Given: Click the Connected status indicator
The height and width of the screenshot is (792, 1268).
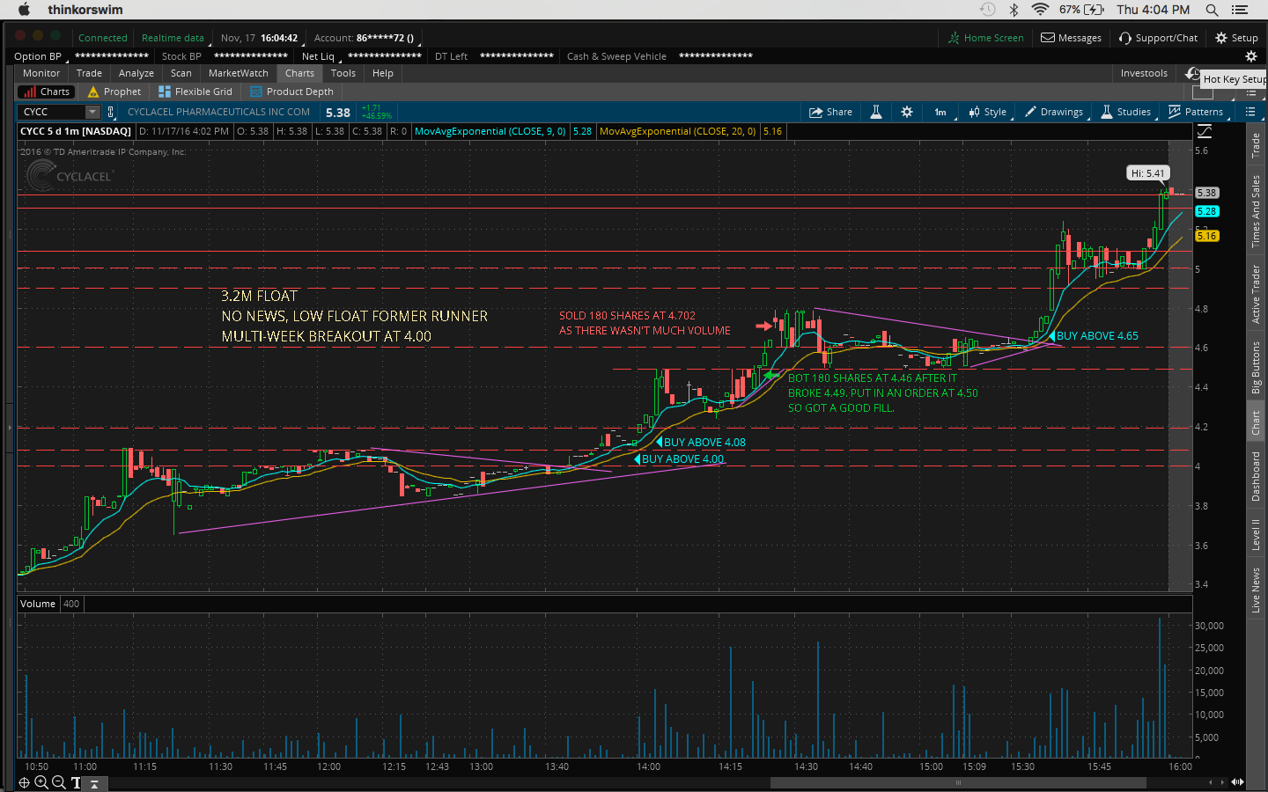Looking at the screenshot, I should point(103,38).
